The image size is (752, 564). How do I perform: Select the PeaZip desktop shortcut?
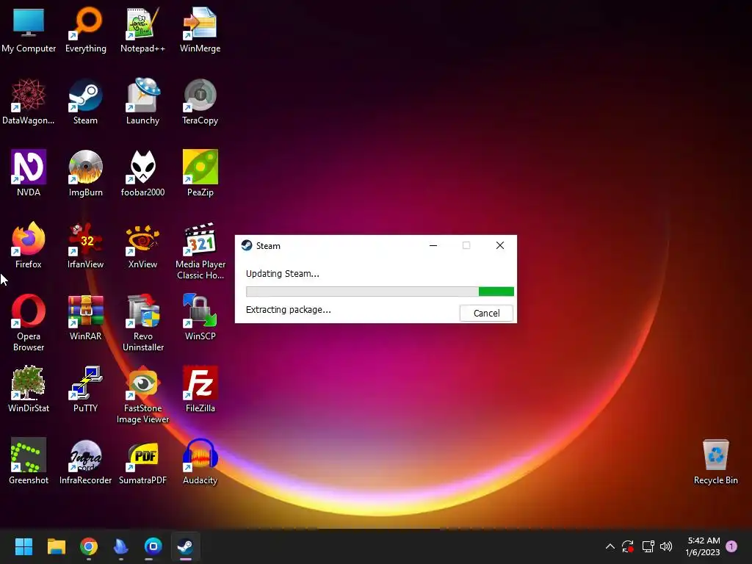pyautogui.click(x=200, y=173)
